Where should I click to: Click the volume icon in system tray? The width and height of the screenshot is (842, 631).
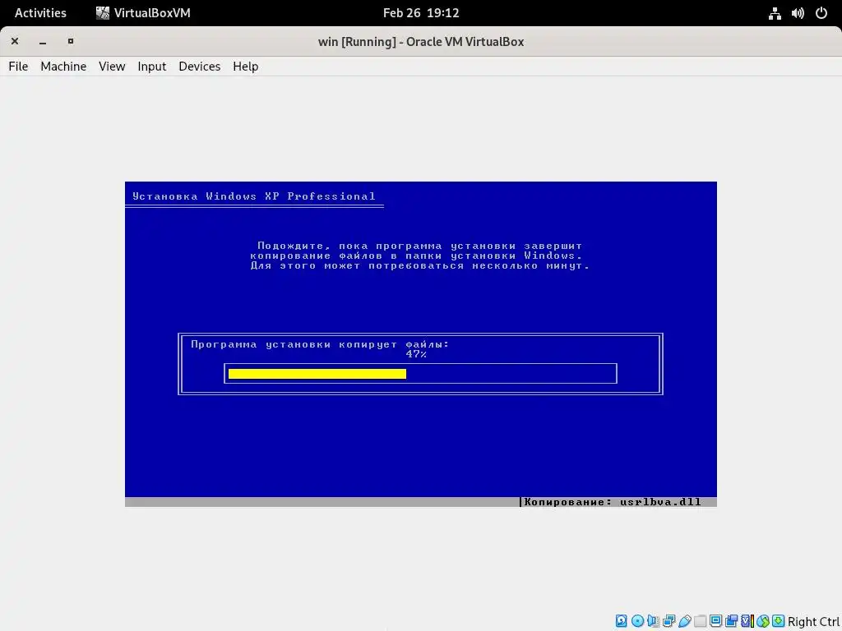click(798, 13)
